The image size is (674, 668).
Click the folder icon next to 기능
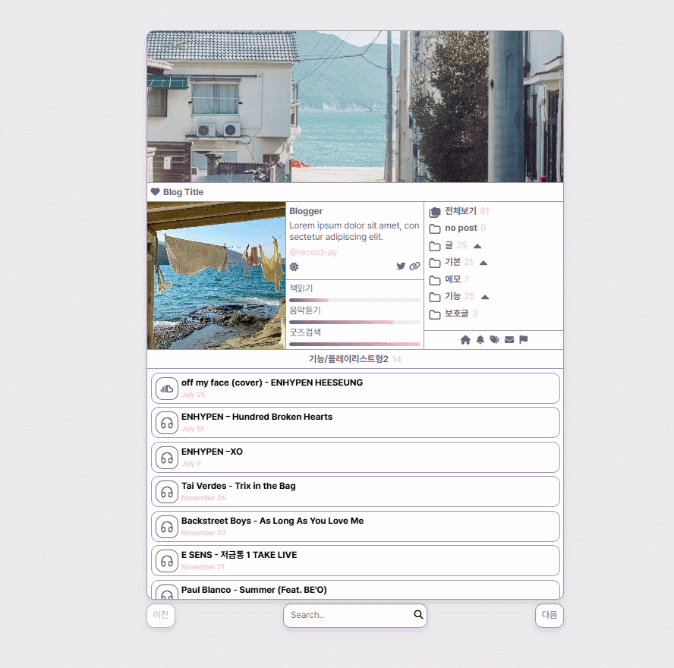[435, 297]
